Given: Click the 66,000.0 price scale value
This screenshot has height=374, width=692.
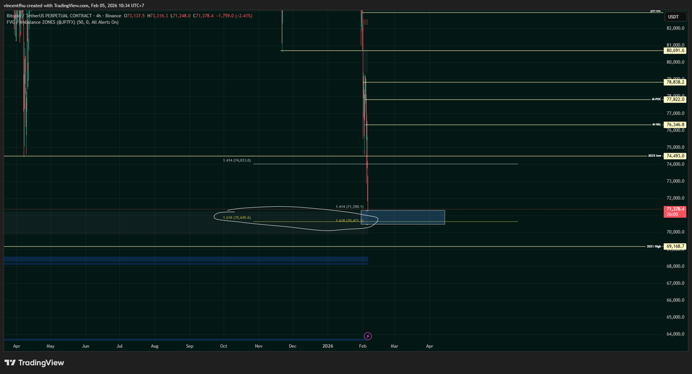Looking at the screenshot, I should pos(675,300).
